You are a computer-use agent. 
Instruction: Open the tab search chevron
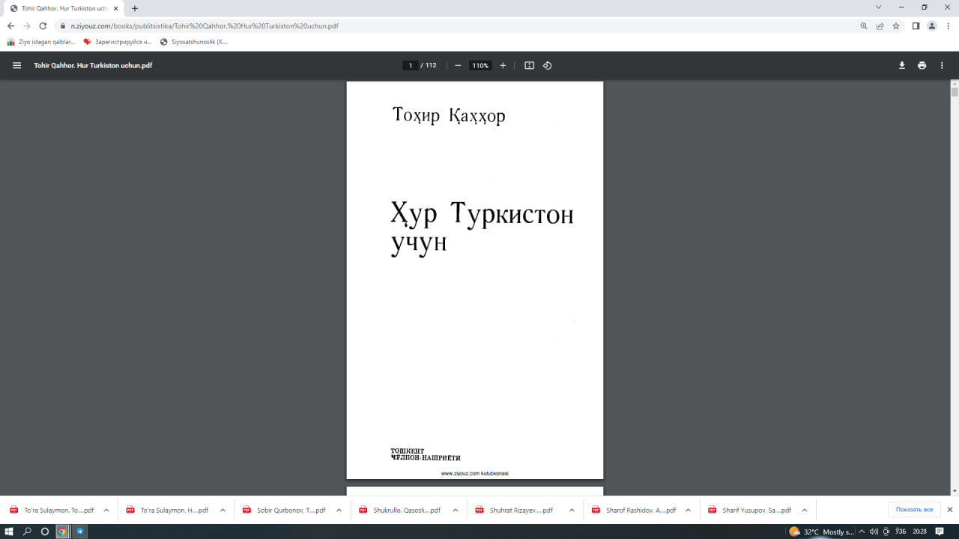[878, 7]
